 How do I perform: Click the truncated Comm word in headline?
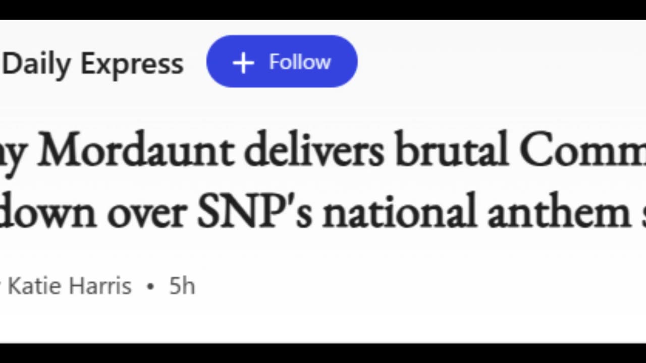[x=583, y=151]
